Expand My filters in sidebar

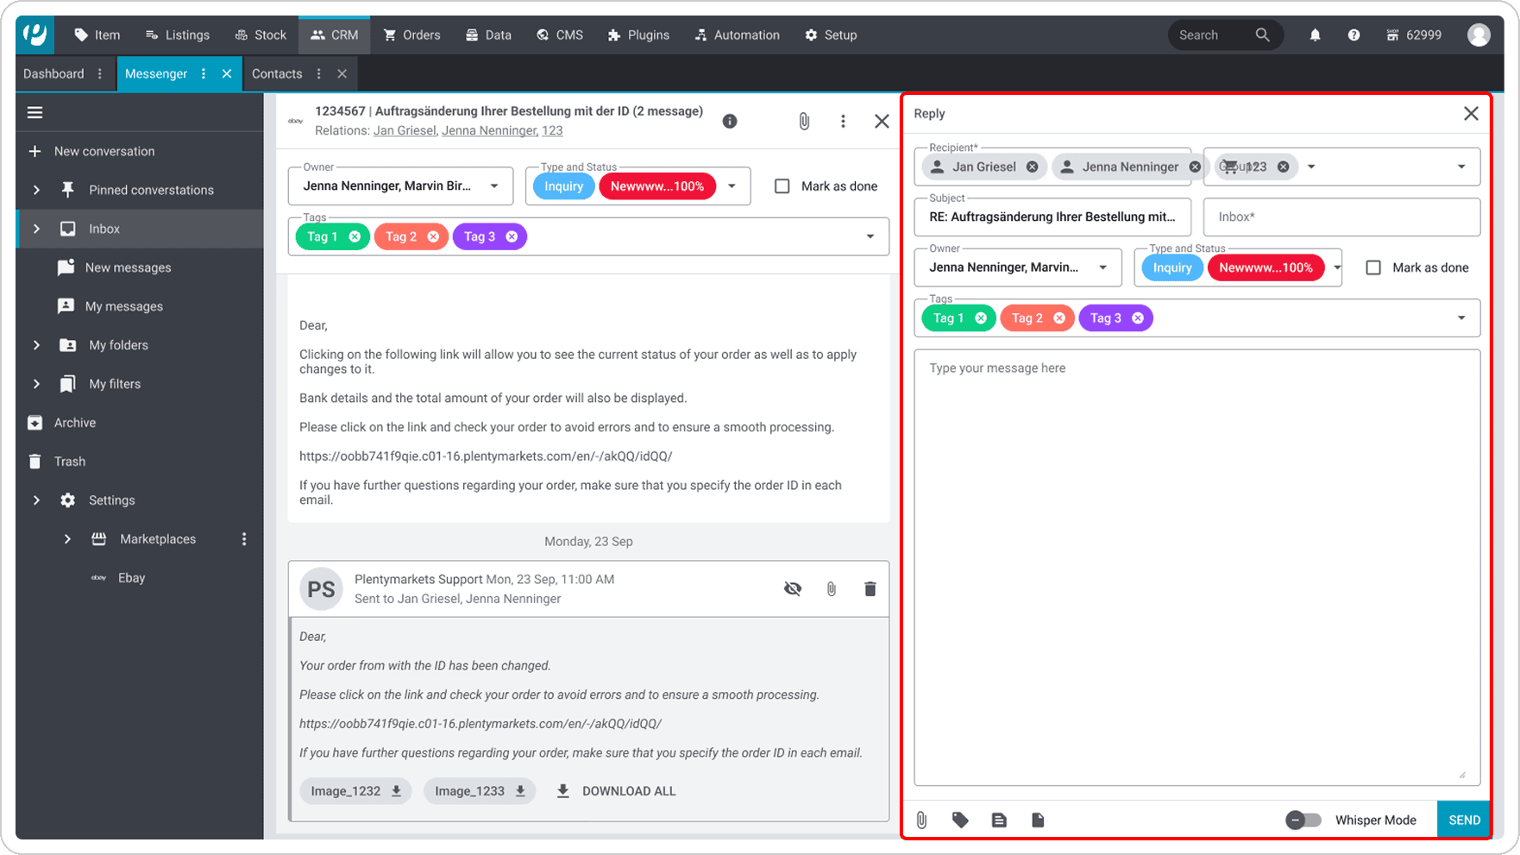[36, 384]
